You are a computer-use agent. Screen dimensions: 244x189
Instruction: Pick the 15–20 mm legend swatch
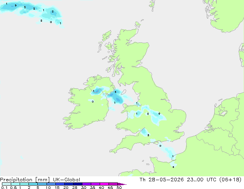(x=60, y=184)
